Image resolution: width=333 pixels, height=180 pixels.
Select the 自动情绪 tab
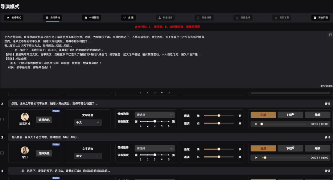(53, 18)
